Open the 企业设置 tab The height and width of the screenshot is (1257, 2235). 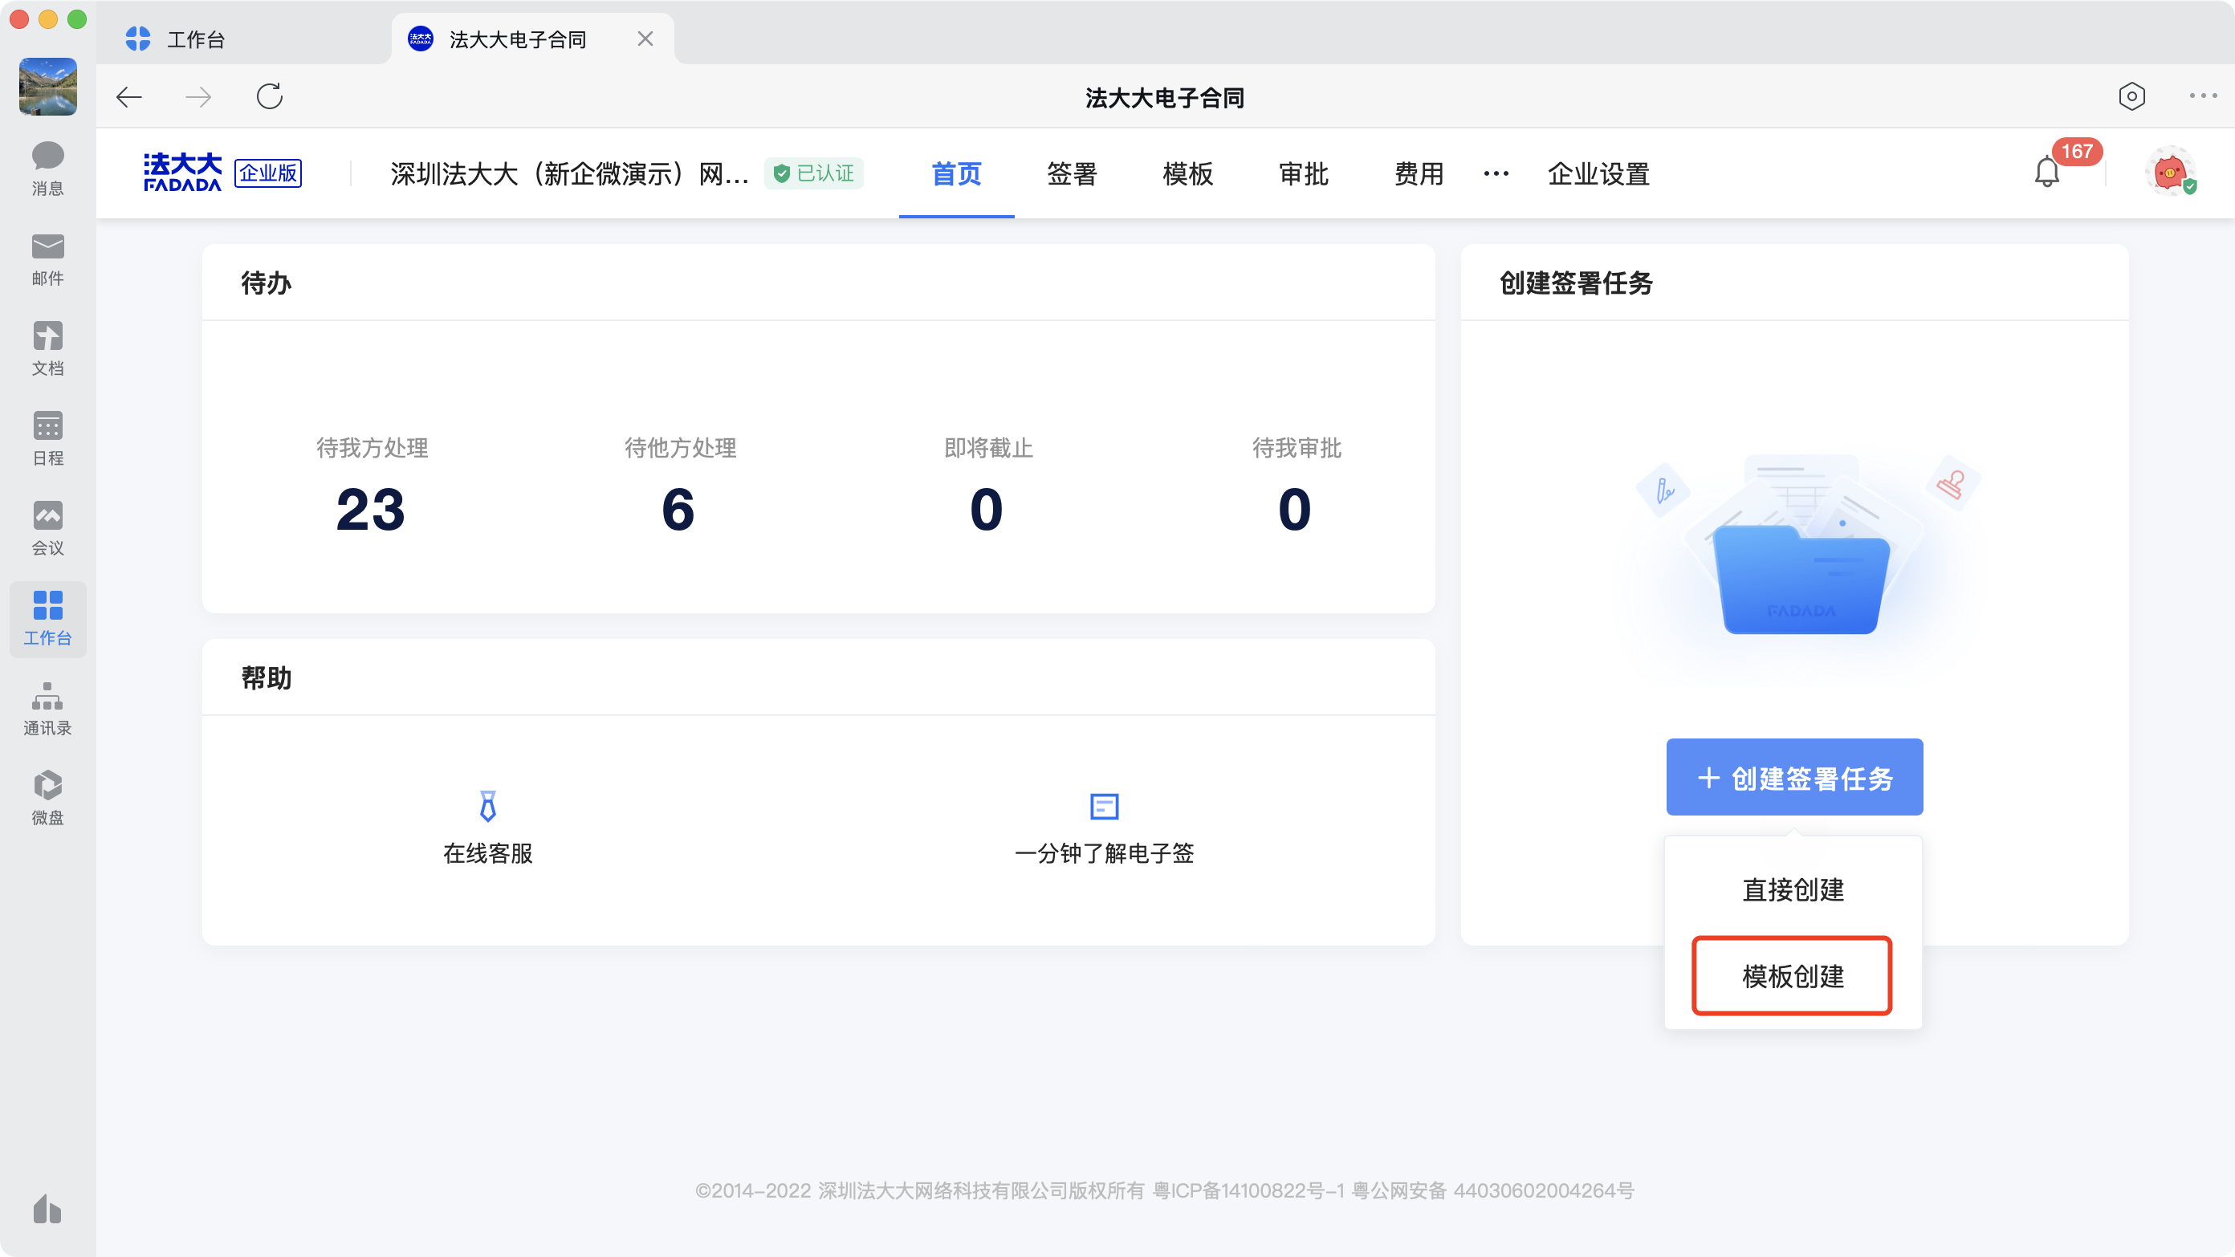(x=1598, y=173)
